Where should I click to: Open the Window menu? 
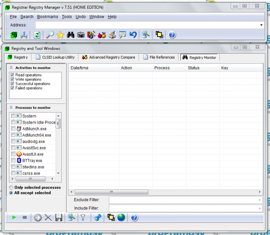97,17
